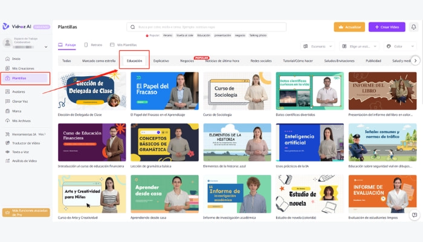The height and width of the screenshot is (242, 423).
Task: Open the feedback icon at bottom right
Action: [x=415, y=215]
